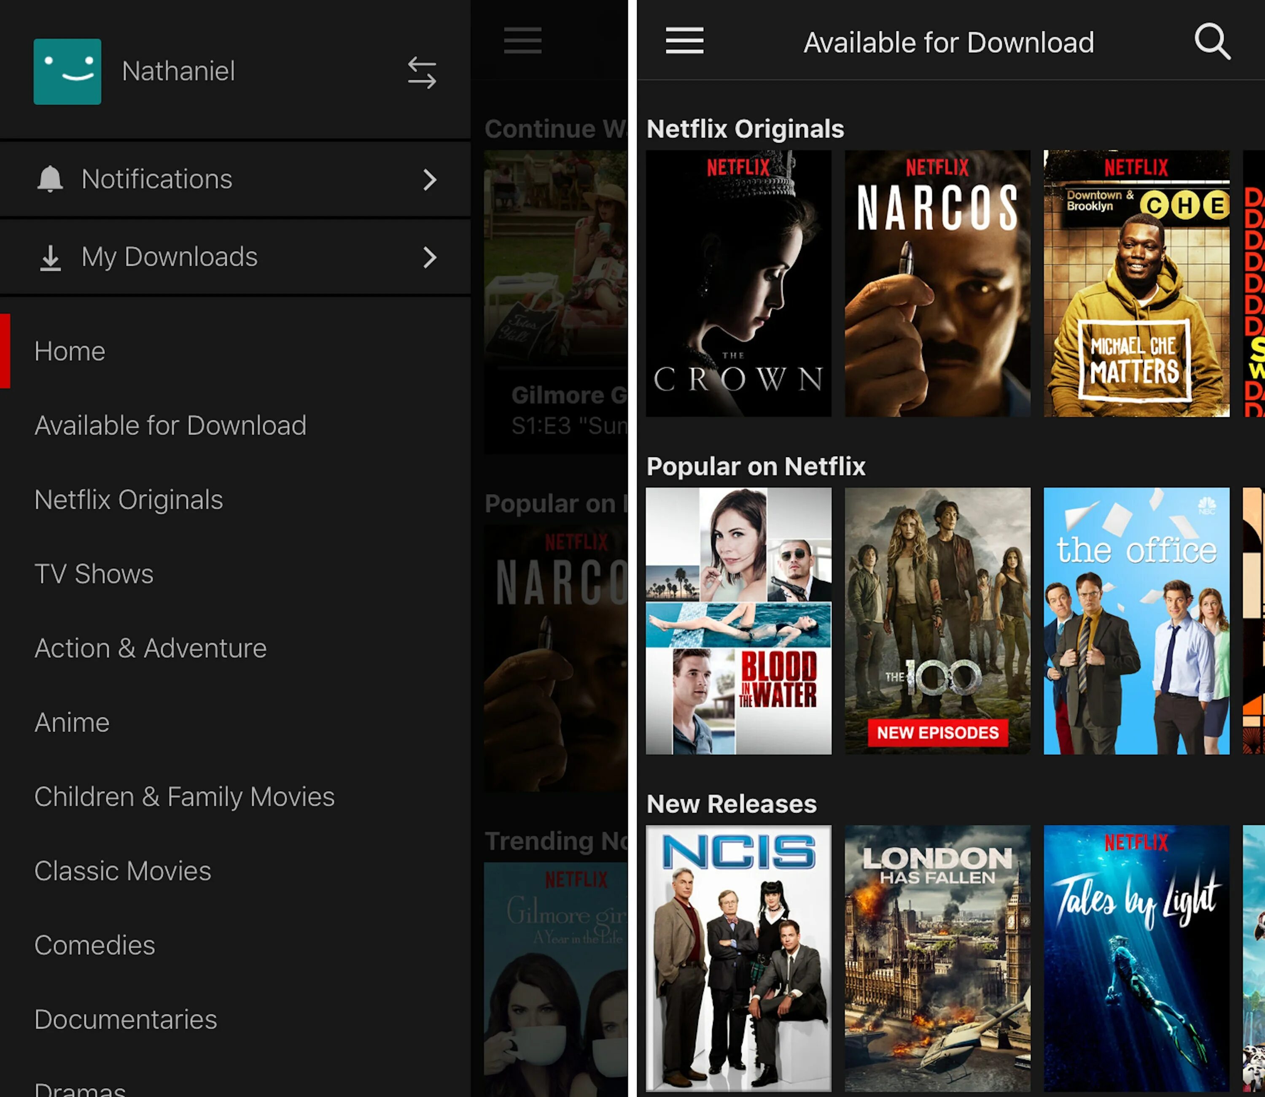Image resolution: width=1265 pixels, height=1097 pixels.
Task: Expand Notifications using its chevron
Action: pyautogui.click(x=430, y=180)
